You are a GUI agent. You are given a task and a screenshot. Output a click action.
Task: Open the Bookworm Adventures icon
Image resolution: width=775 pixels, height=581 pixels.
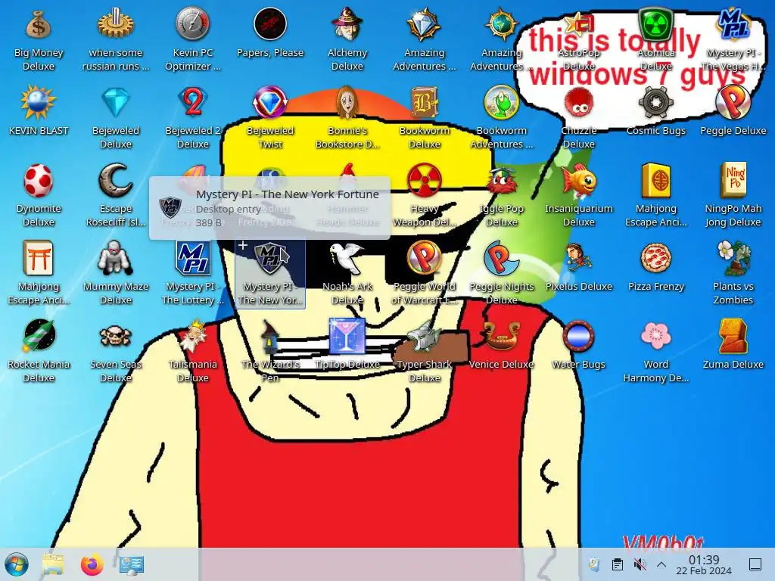pos(501,102)
